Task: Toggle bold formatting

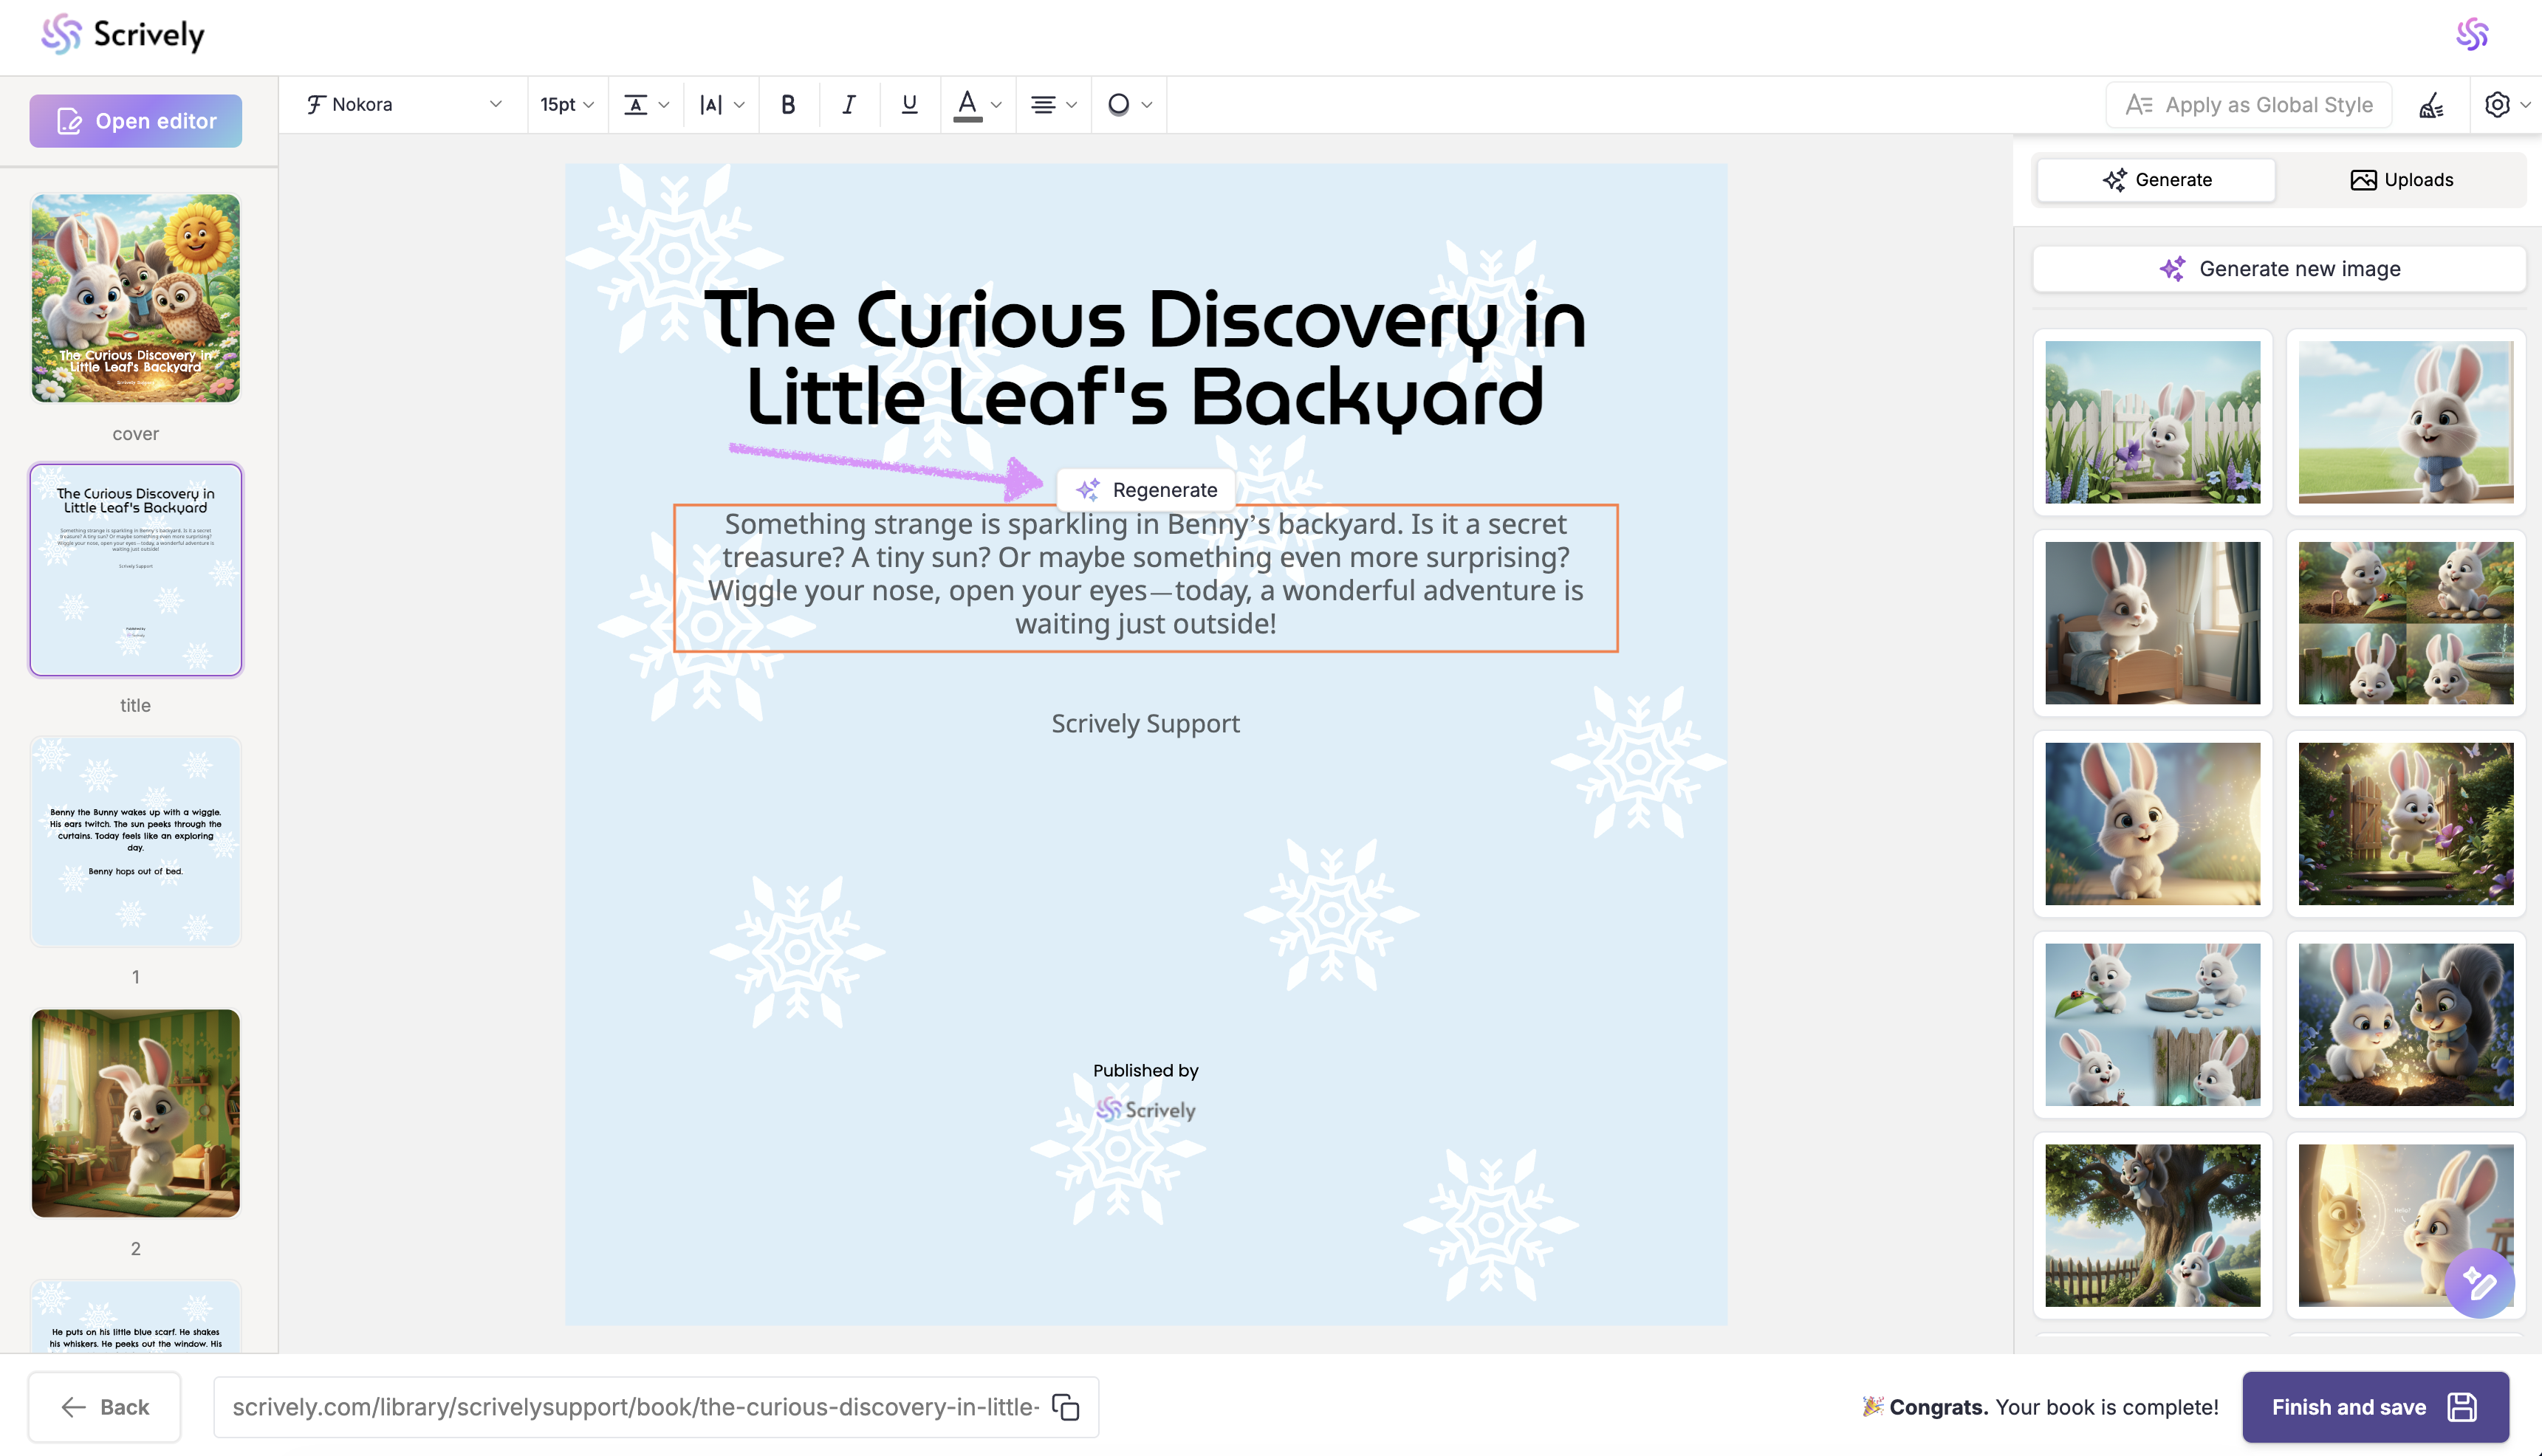Action: (788, 104)
